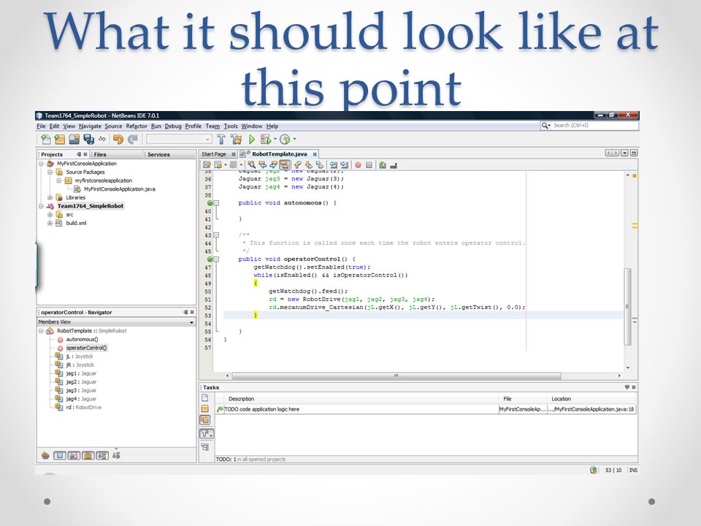This screenshot has width=701, height=526.
Task: Collapse the Source Packages node
Action: [50, 172]
